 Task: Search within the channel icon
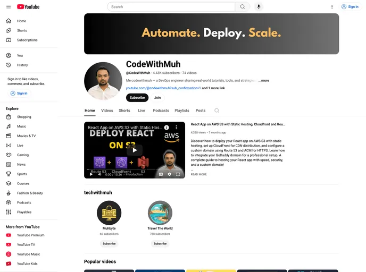point(217,110)
